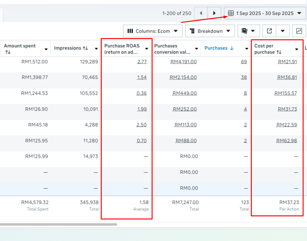This screenshot has width=307, height=241.
Task: Click cost per purchase RM36.81
Action: (287, 78)
